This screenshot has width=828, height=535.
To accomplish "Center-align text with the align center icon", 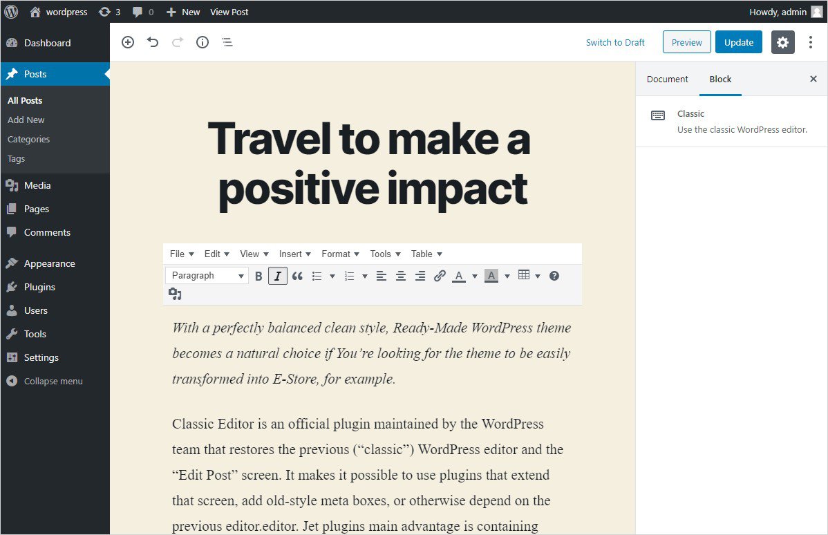I will (x=401, y=276).
